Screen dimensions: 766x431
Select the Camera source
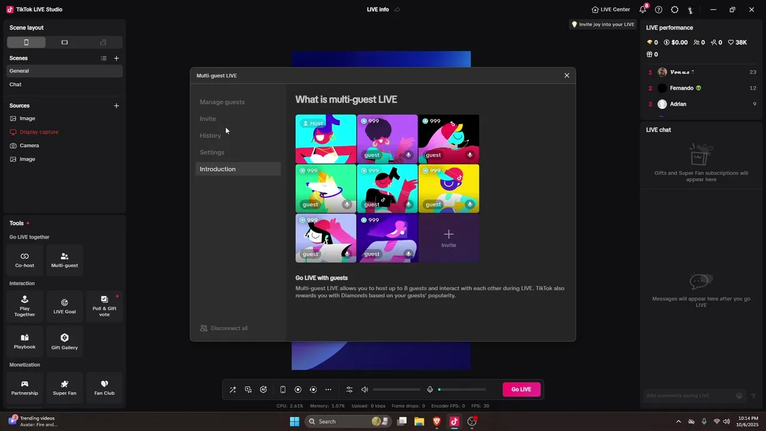[x=65, y=145]
